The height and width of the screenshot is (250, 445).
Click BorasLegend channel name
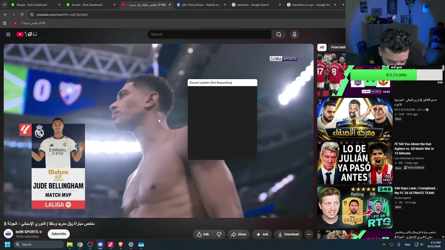pos(402,198)
